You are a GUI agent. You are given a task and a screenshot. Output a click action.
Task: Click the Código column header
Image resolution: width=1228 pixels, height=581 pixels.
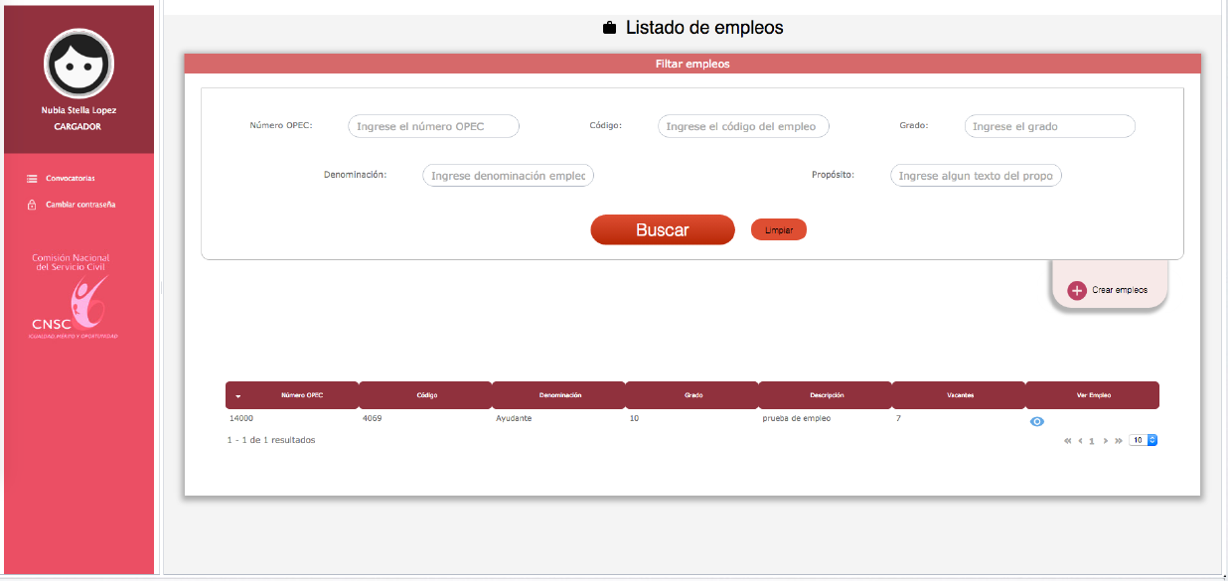pos(426,395)
